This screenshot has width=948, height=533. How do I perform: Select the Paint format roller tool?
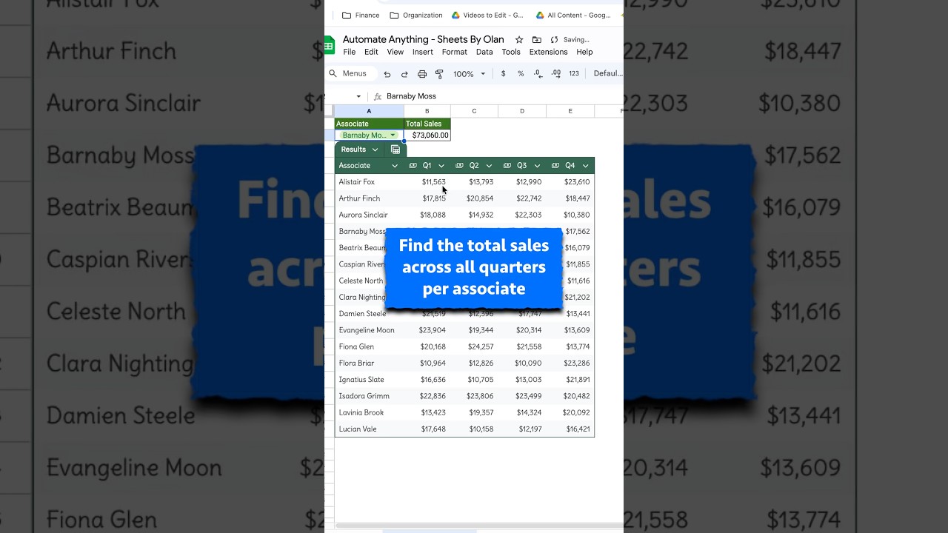(x=439, y=74)
